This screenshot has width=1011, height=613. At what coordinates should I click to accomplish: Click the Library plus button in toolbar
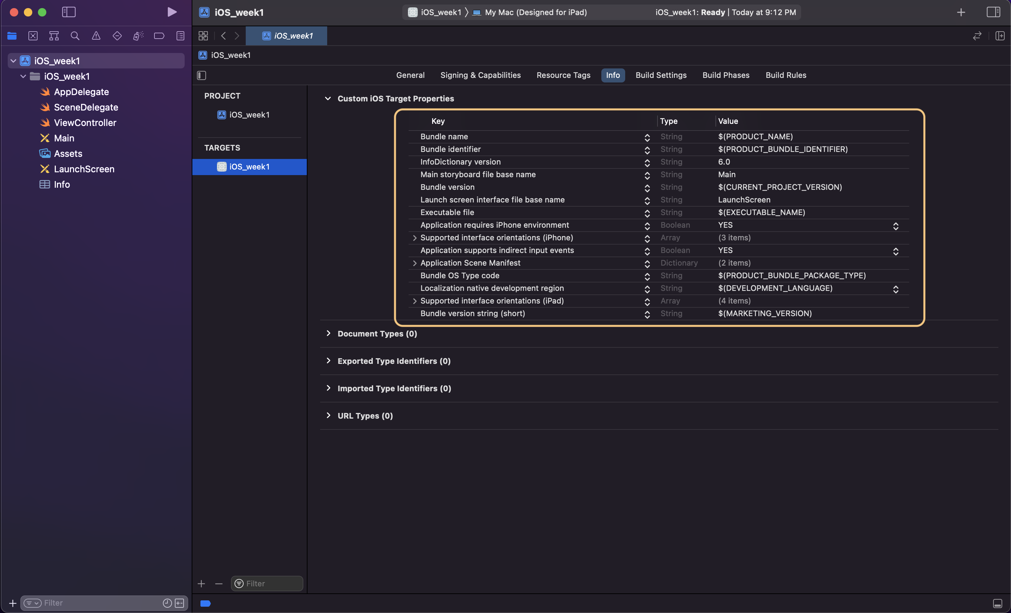(x=961, y=12)
